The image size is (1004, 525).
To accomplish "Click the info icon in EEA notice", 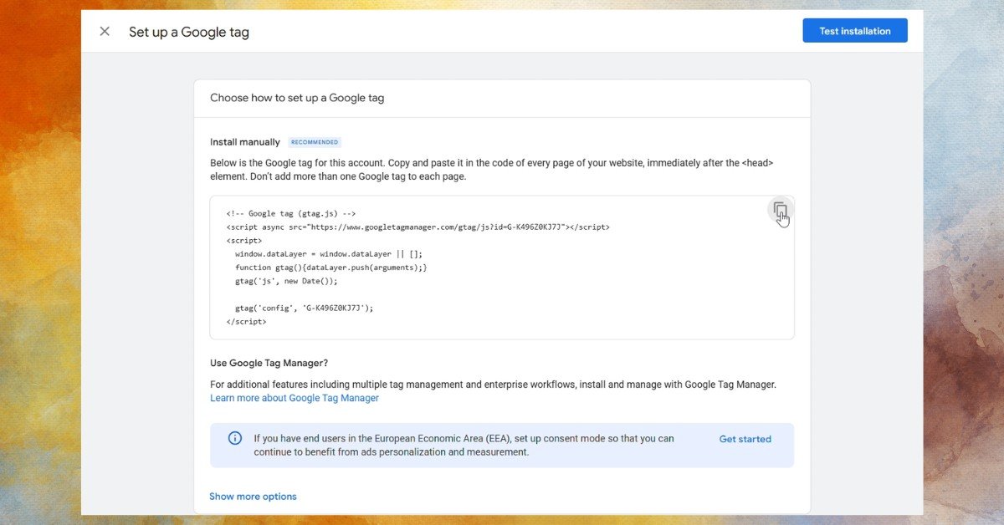I will [235, 438].
